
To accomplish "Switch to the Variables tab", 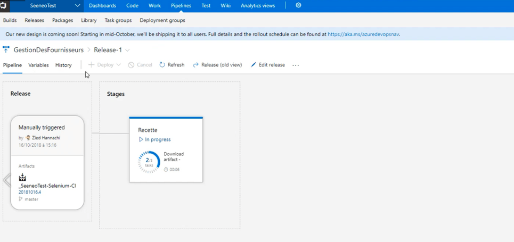I will tap(38, 65).
